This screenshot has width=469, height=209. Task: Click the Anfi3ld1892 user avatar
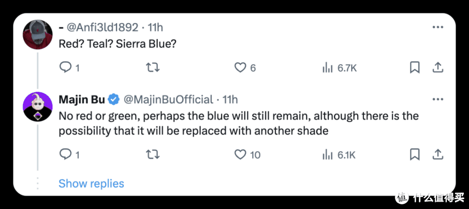(38, 34)
